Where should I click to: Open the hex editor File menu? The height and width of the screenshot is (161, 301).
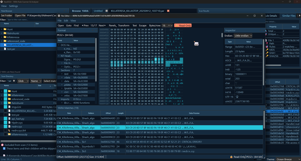[59, 21]
